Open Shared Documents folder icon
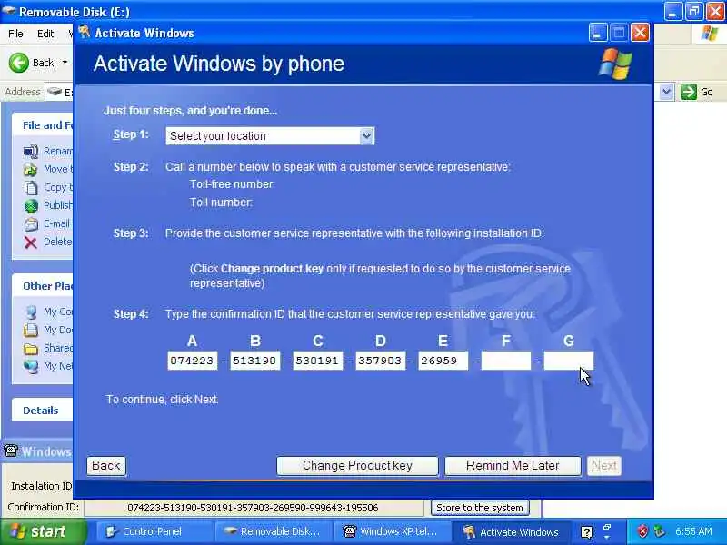 [x=31, y=348]
